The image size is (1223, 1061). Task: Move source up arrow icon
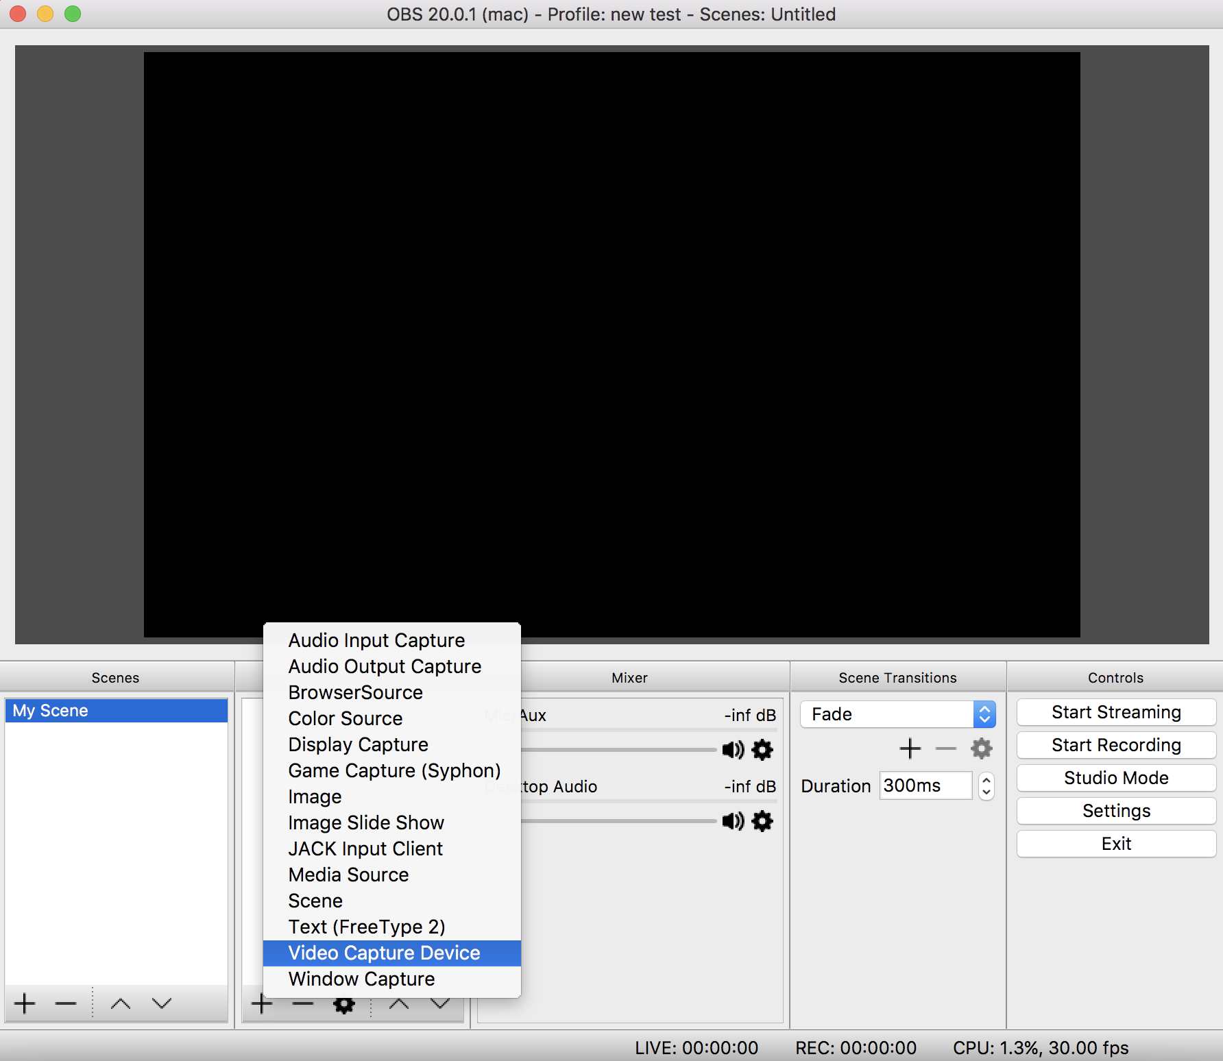click(399, 1004)
